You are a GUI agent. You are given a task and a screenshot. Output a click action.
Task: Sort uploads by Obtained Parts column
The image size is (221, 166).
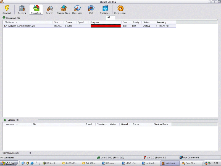162,124
